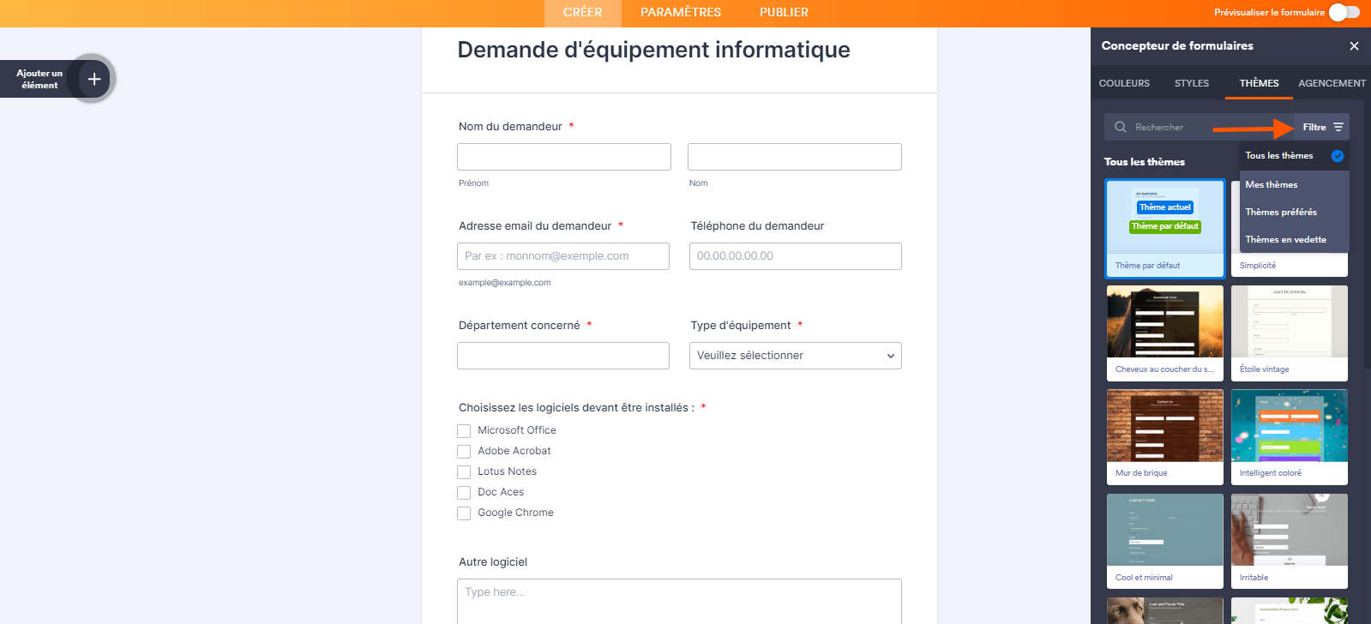Click the Autre logiciel text area
This screenshot has width=1371, height=624.
[679, 602]
